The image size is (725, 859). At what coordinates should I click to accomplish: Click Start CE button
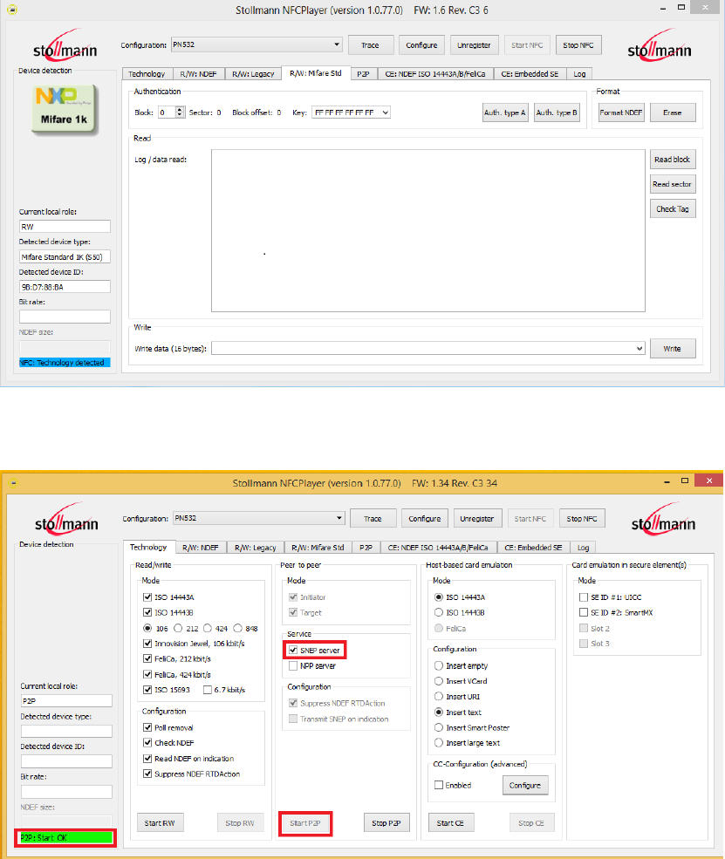[450, 823]
